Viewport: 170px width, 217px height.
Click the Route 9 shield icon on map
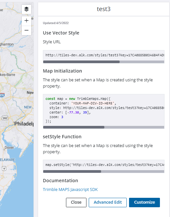coord(4,169)
